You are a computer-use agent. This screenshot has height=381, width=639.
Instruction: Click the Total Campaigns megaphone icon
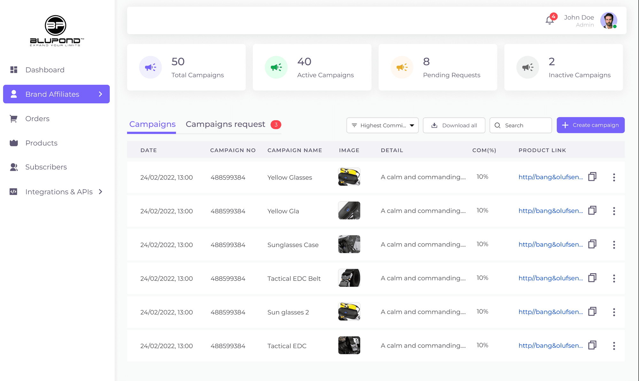pyautogui.click(x=150, y=67)
